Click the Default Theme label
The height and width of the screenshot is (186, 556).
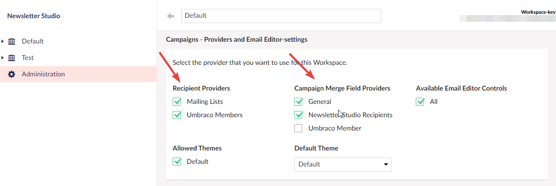pos(316,148)
